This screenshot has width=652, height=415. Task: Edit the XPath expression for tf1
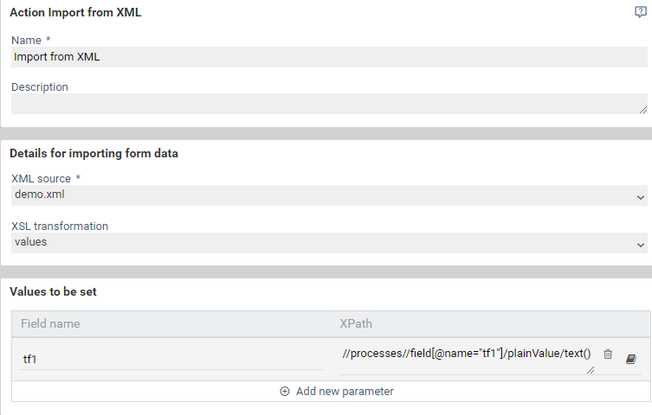467,360
